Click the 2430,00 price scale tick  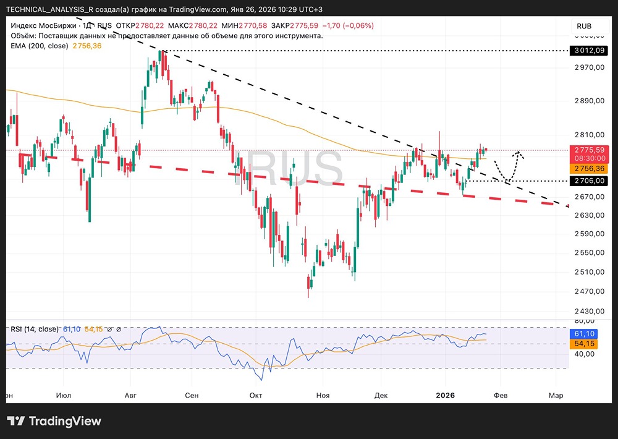(590, 311)
